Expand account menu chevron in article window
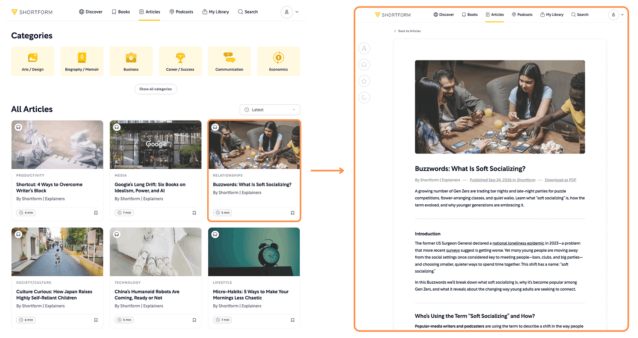The height and width of the screenshot is (338, 638). [x=622, y=15]
